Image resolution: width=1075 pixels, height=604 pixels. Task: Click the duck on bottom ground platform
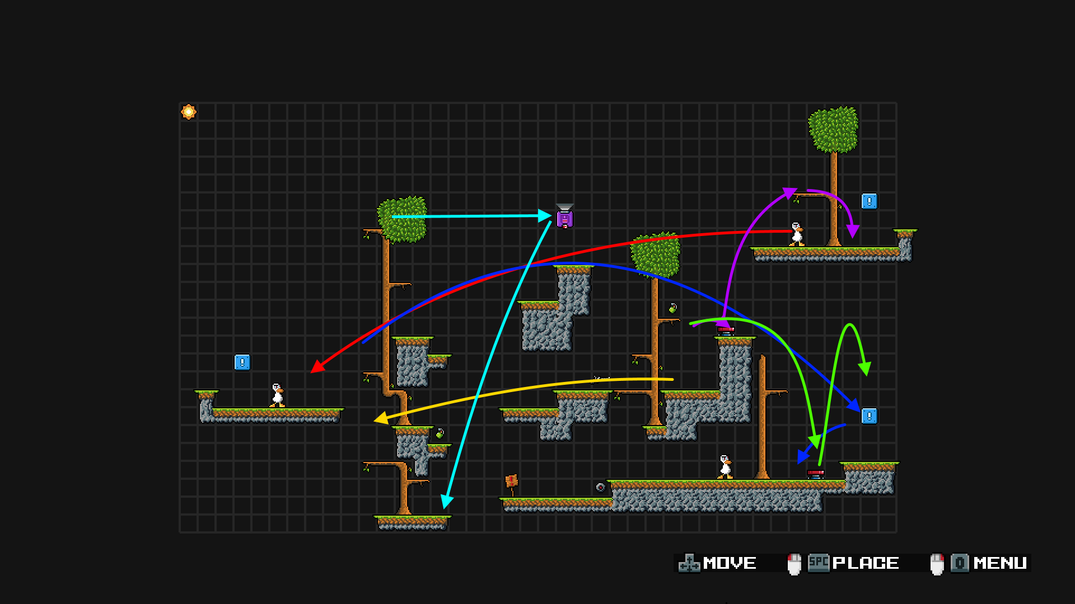coord(725,467)
